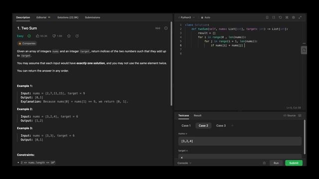Click the icon left of Run button

(264, 163)
